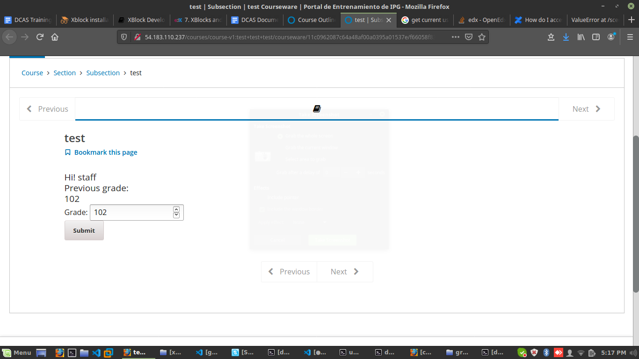Open the red AnyDesk tray icon
Screen dimensions: 639x359
pos(558,352)
